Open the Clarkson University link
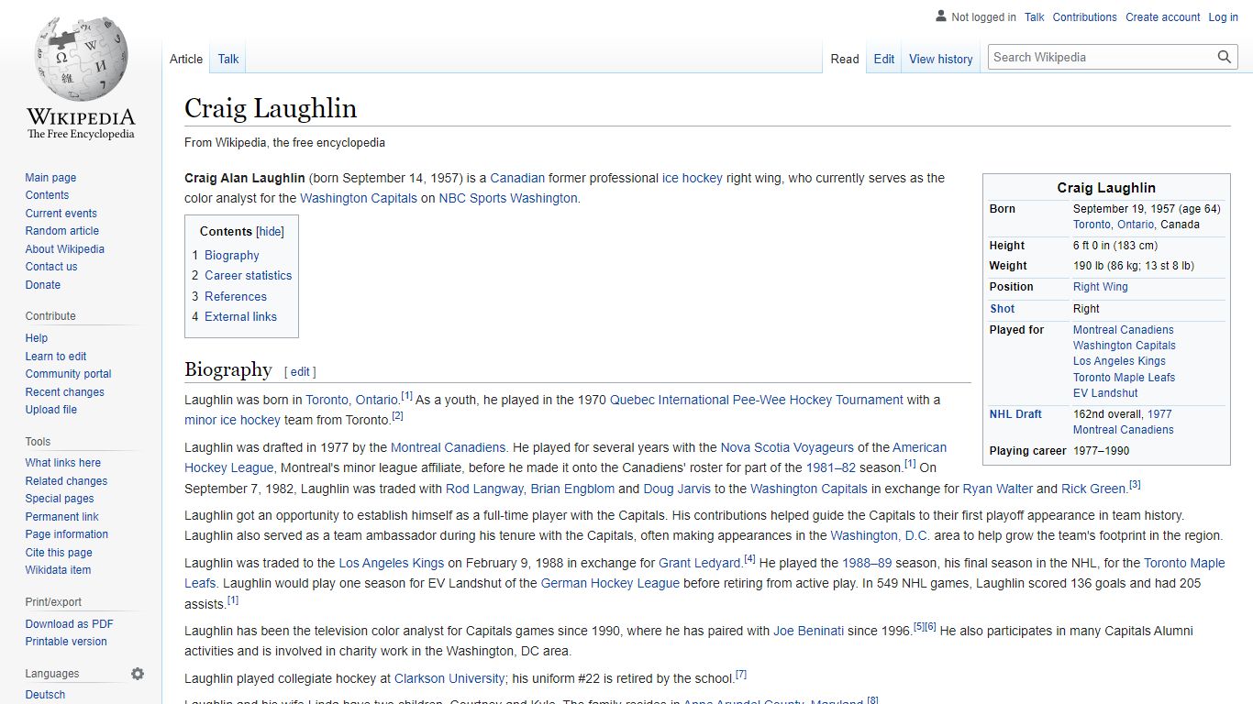Screen dimensions: 1253x704 (449, 678)
